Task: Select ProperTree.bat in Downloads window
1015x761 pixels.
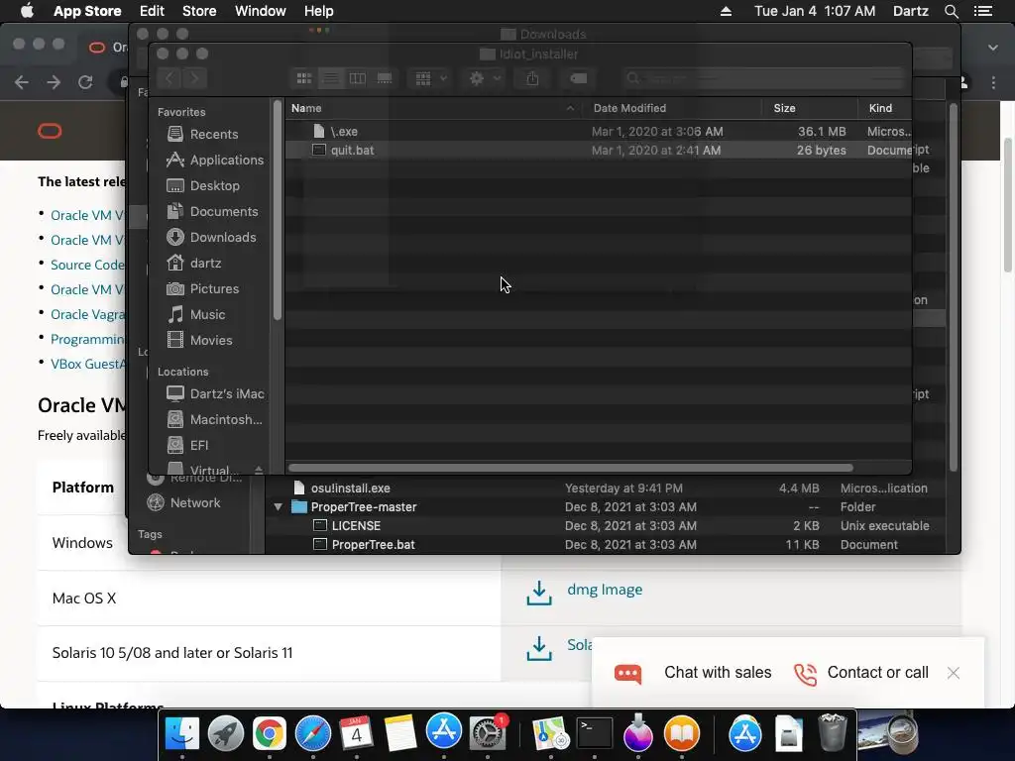Action: point(373,545)
